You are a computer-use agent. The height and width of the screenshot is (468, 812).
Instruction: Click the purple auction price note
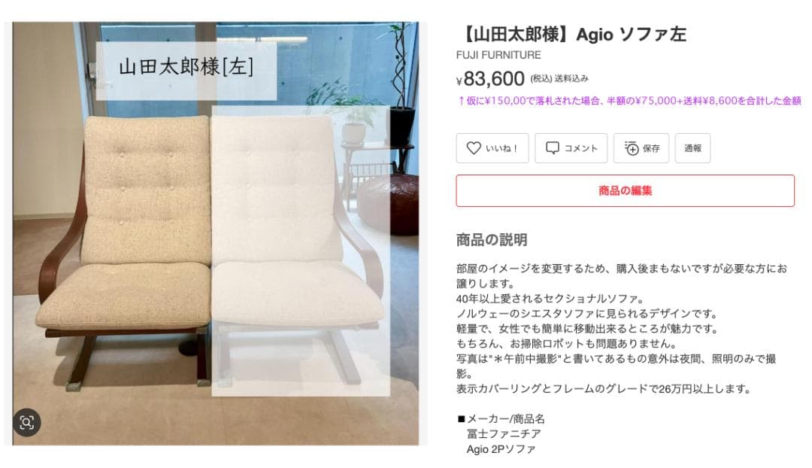[x=629, y=101]
